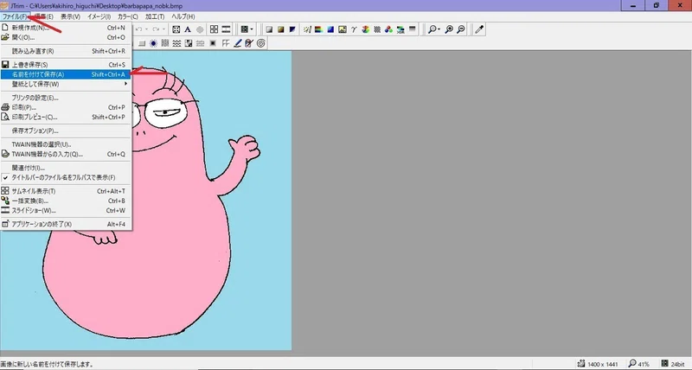Apply the wave effect icon

point(176,43)
